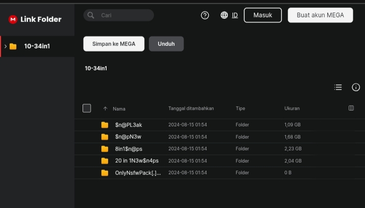Select the OnlyNsfwPack[.]... folder name
365x208 pixels.
(138, 173)
